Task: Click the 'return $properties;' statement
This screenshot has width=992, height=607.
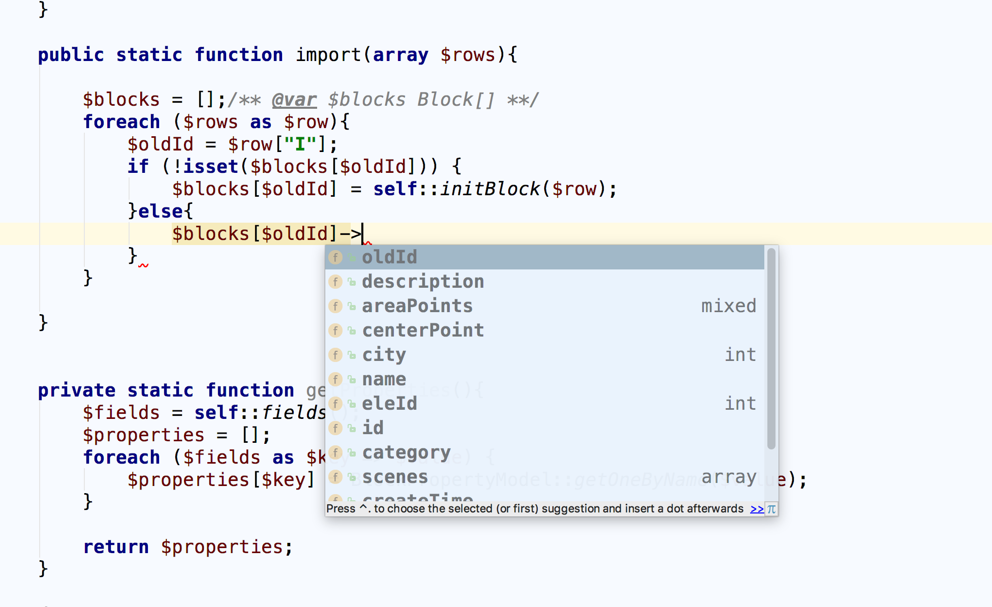Action: (188, 547)
